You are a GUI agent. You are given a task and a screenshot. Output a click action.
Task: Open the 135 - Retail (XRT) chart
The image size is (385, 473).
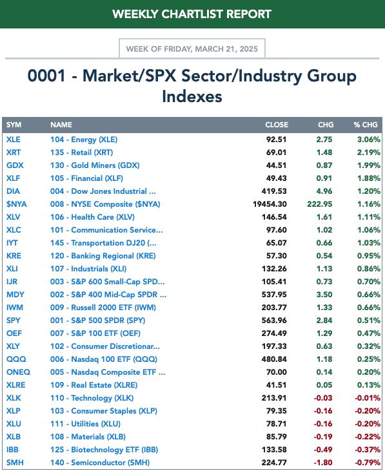click(81, 152)
